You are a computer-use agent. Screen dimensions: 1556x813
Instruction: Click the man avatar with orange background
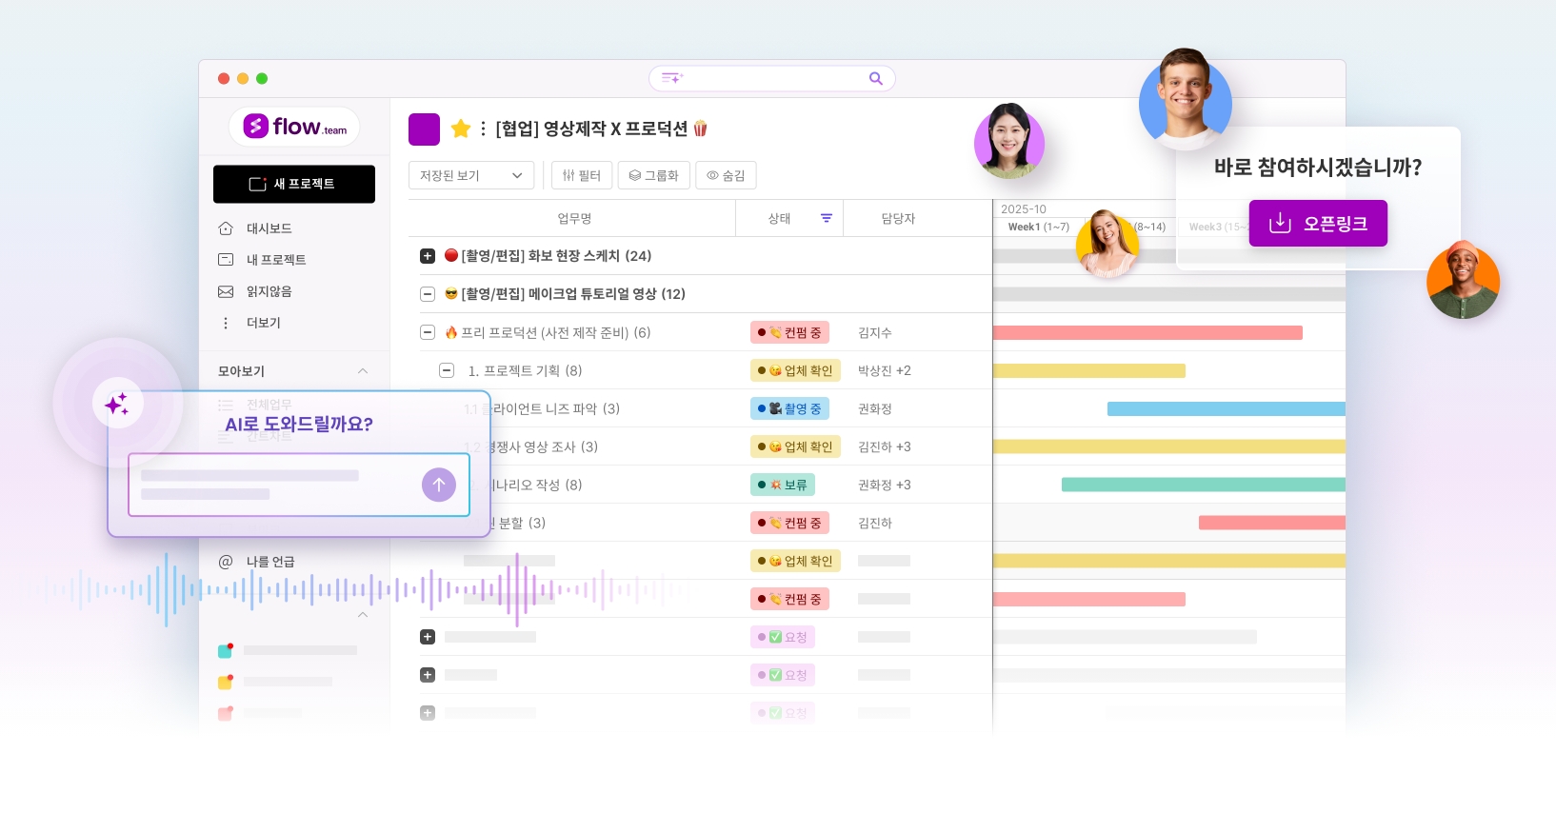point(1463,280)
